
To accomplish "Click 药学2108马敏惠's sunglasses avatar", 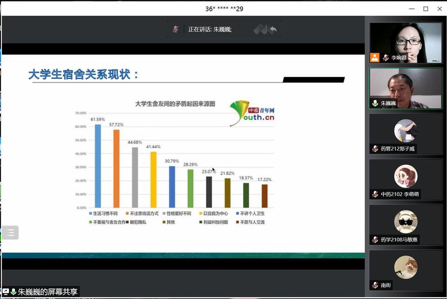I will [406, 222].
